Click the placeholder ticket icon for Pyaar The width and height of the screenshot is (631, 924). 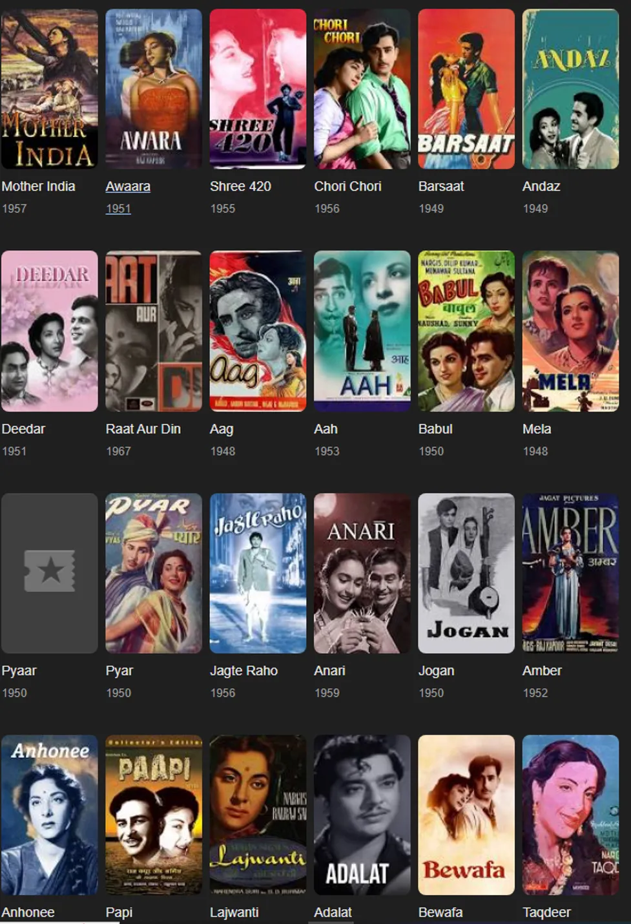(x=50, y=571)
